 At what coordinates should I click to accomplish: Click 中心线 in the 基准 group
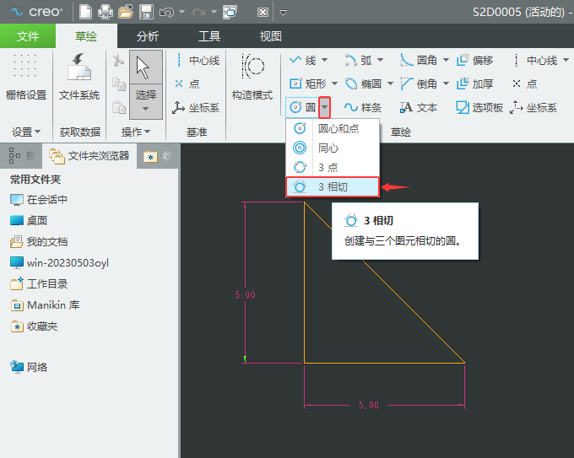(x=197, y=61)
